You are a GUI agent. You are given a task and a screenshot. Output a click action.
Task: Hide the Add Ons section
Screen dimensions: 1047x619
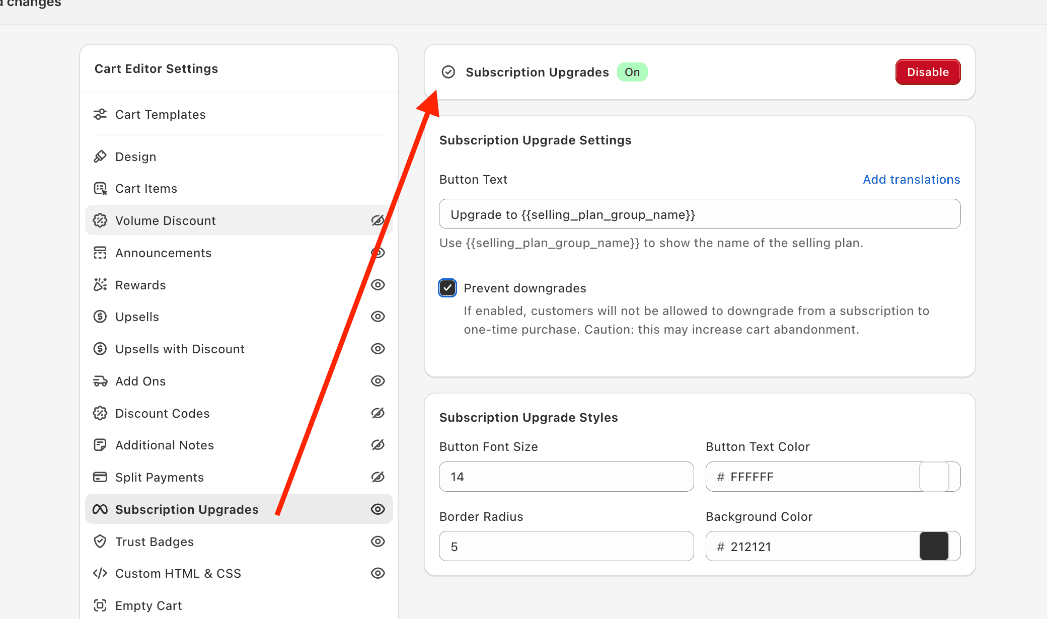tap(378, 381)
